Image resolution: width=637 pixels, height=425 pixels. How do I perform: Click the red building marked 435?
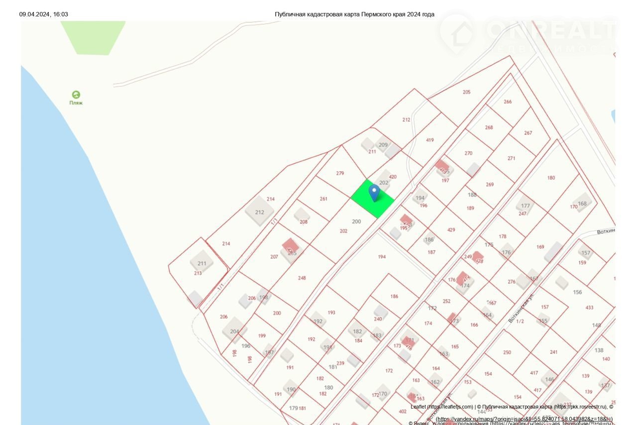click(442, 167)
